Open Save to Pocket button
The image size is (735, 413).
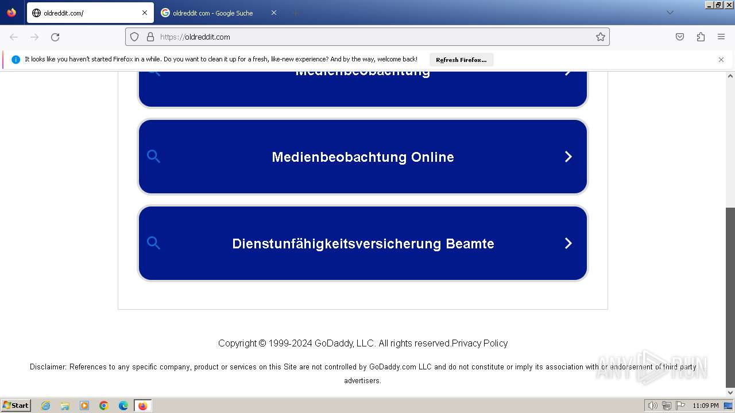pos(680,37)
